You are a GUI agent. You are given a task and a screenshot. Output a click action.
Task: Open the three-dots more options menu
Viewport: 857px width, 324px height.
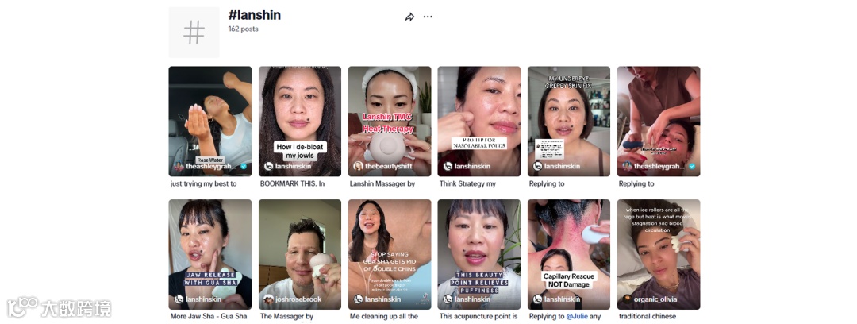coord(428,17)
